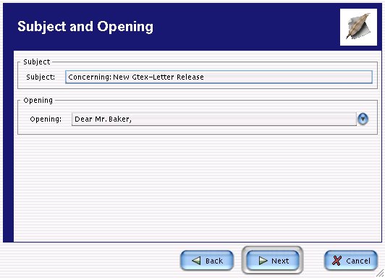
Task: Cancel the letter wizard
Action: [351, 261]
